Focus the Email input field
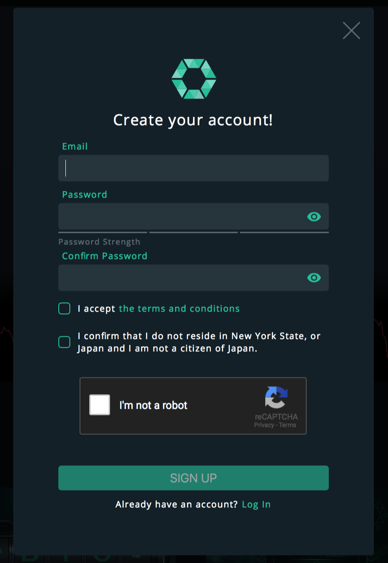 (194, 168)
